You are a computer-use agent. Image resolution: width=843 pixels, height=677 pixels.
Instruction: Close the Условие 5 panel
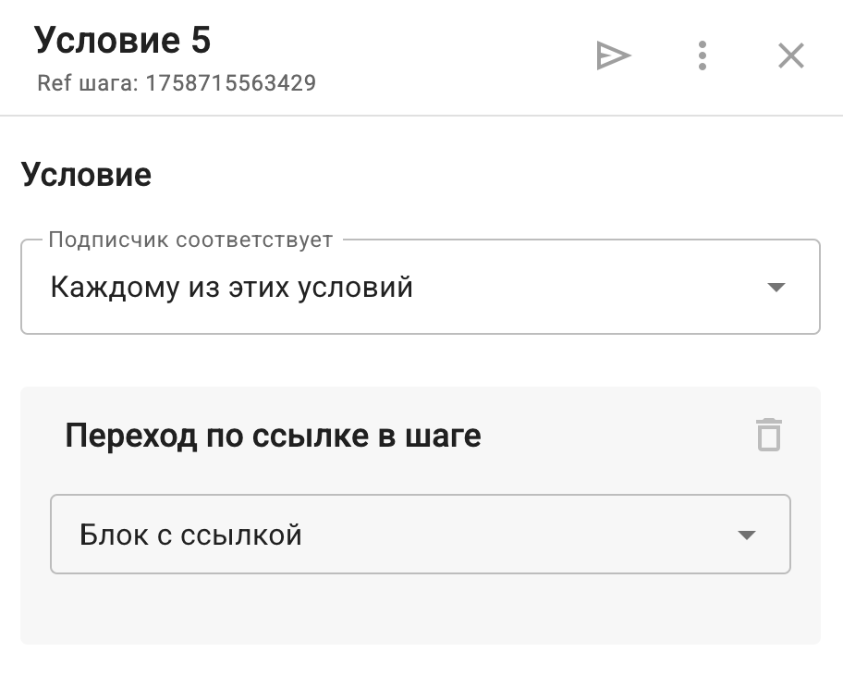pyautogui.click(x=790, y=56)
